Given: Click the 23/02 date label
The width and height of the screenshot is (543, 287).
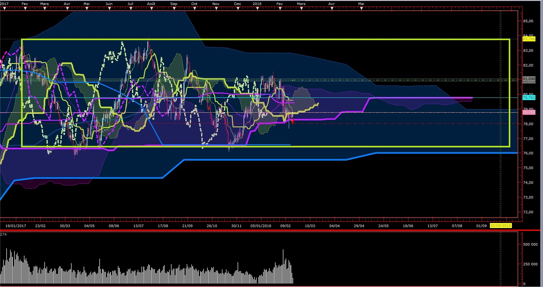Looking at the screenshot, I should pos(40,226).
